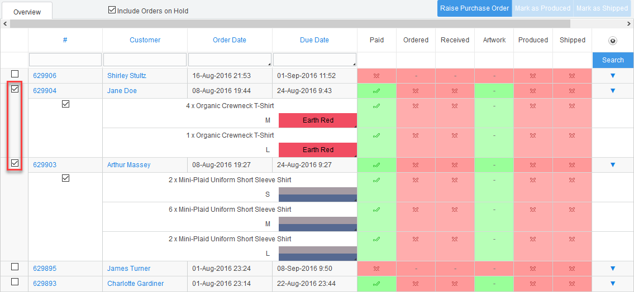The image size is (634, 292).
Task: Click the settings gear icon in table header
Action: [x=613, y=41]
